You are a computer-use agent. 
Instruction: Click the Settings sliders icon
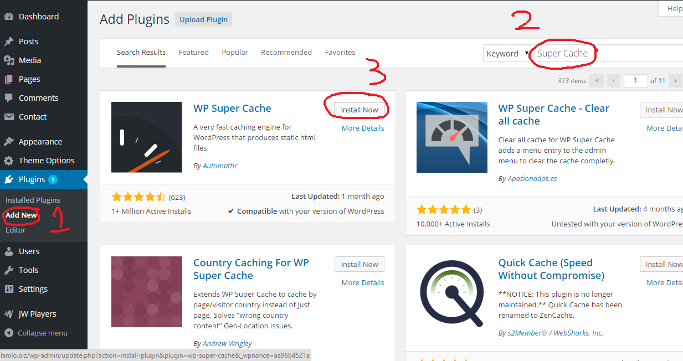(x=9, y=289)
